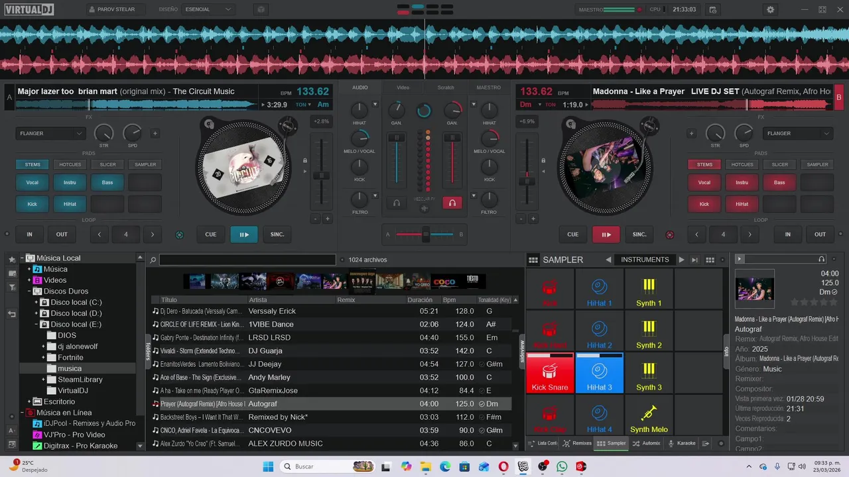Viewport: 849px width, 477px height.
Task: Click the loop IN button on deck A
Action: point(29,235)
